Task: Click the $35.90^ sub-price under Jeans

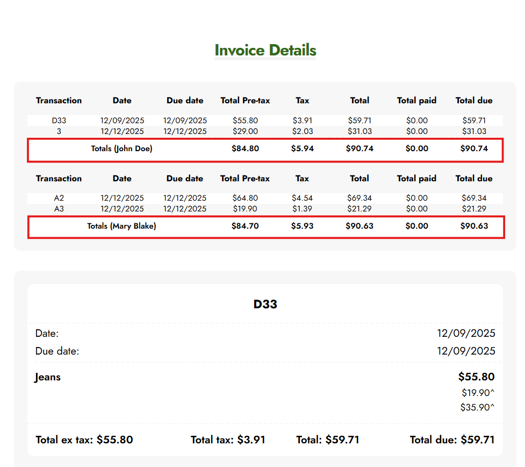Action: coord(477,407)
